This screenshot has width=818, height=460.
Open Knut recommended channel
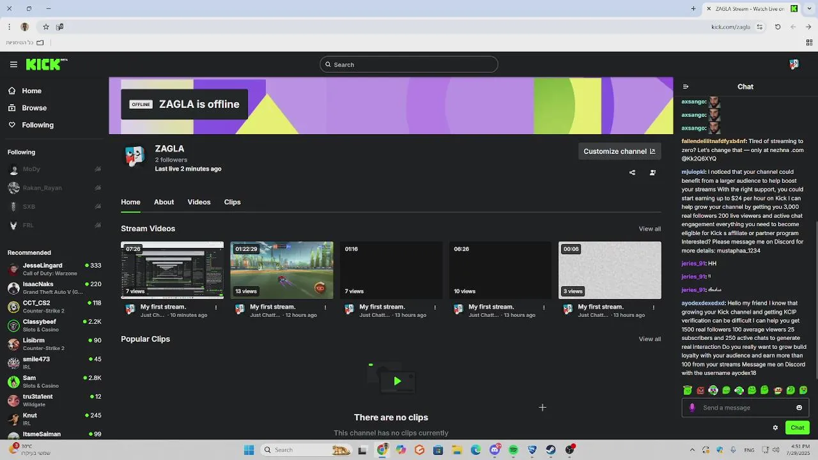[54, 419]
